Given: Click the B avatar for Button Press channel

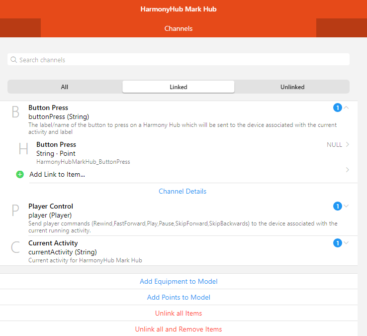Looking at the screenshot, I should coord(15,112).
